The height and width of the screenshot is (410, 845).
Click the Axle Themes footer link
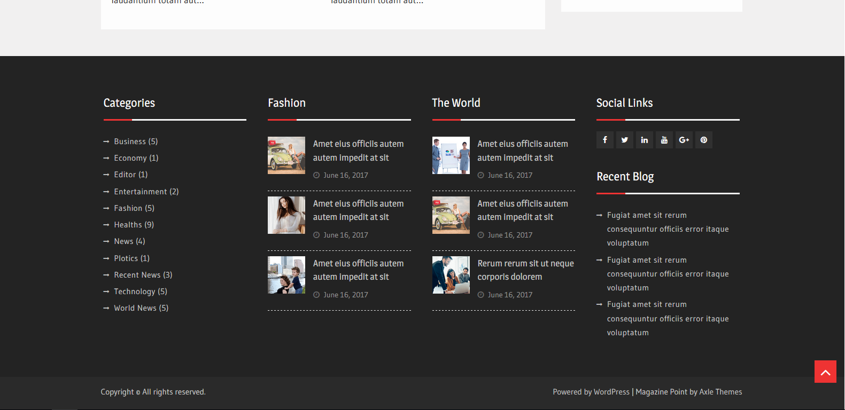[x=720, y=392]
